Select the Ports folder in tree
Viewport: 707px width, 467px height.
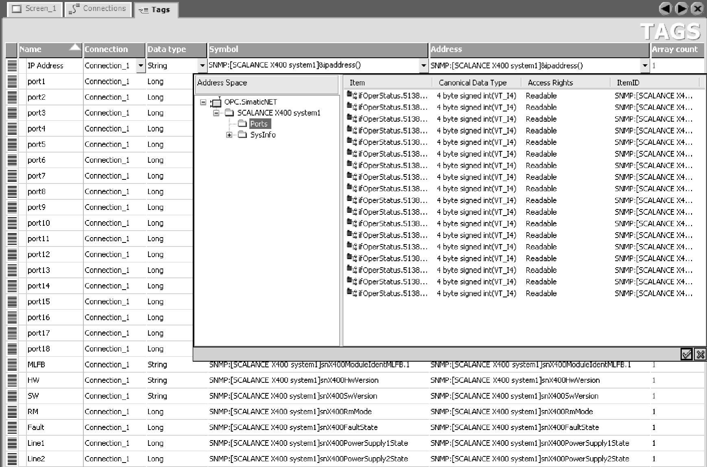point(259,124)
